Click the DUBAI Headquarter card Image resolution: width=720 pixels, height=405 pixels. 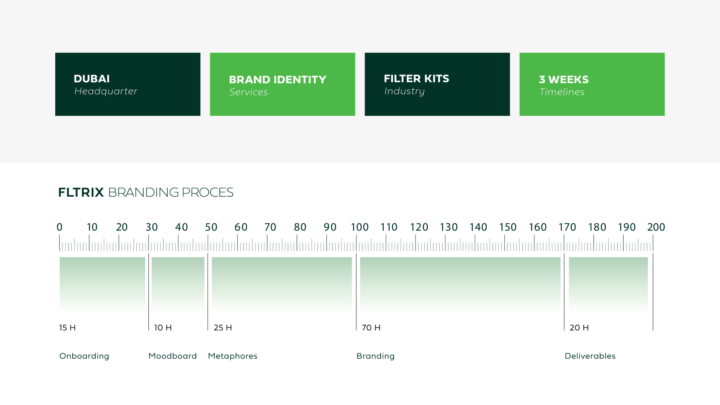(128, 84)
